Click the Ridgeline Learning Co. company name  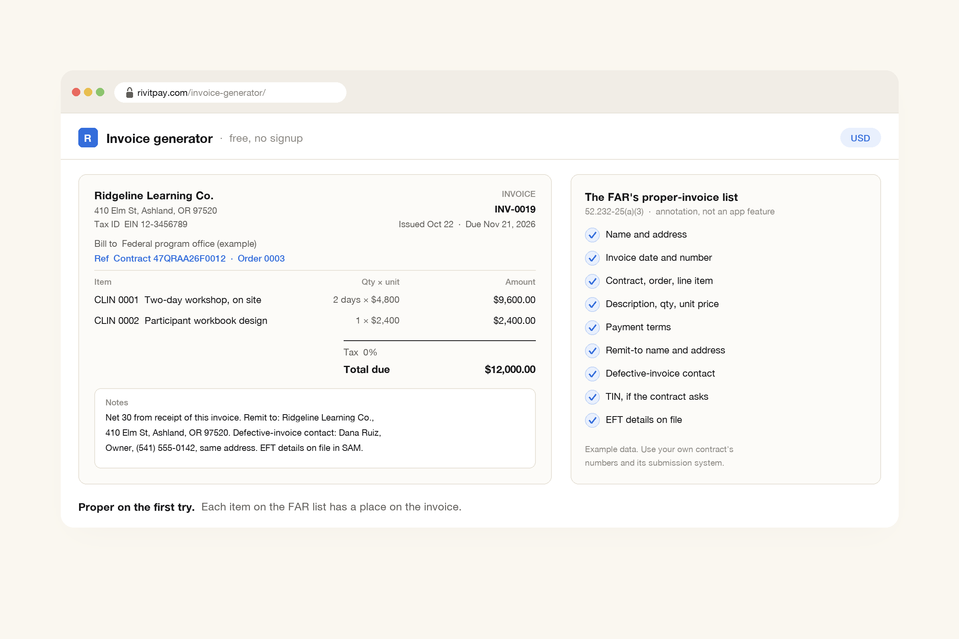pyautogui.click(x=154, y=196)
